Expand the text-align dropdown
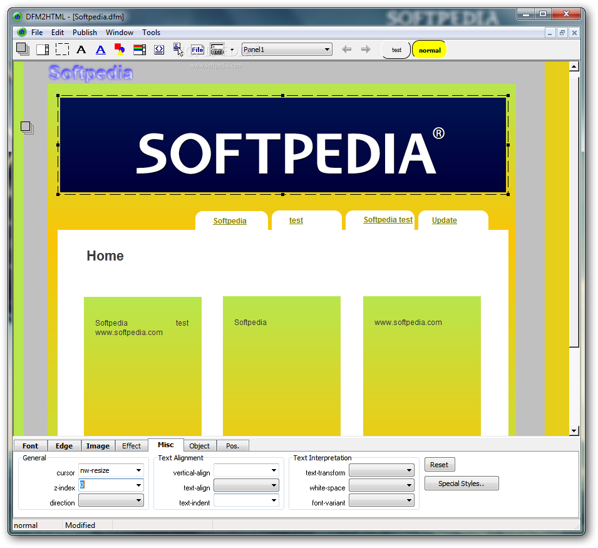This screenshot has height=548, width=598. point(274,485)
